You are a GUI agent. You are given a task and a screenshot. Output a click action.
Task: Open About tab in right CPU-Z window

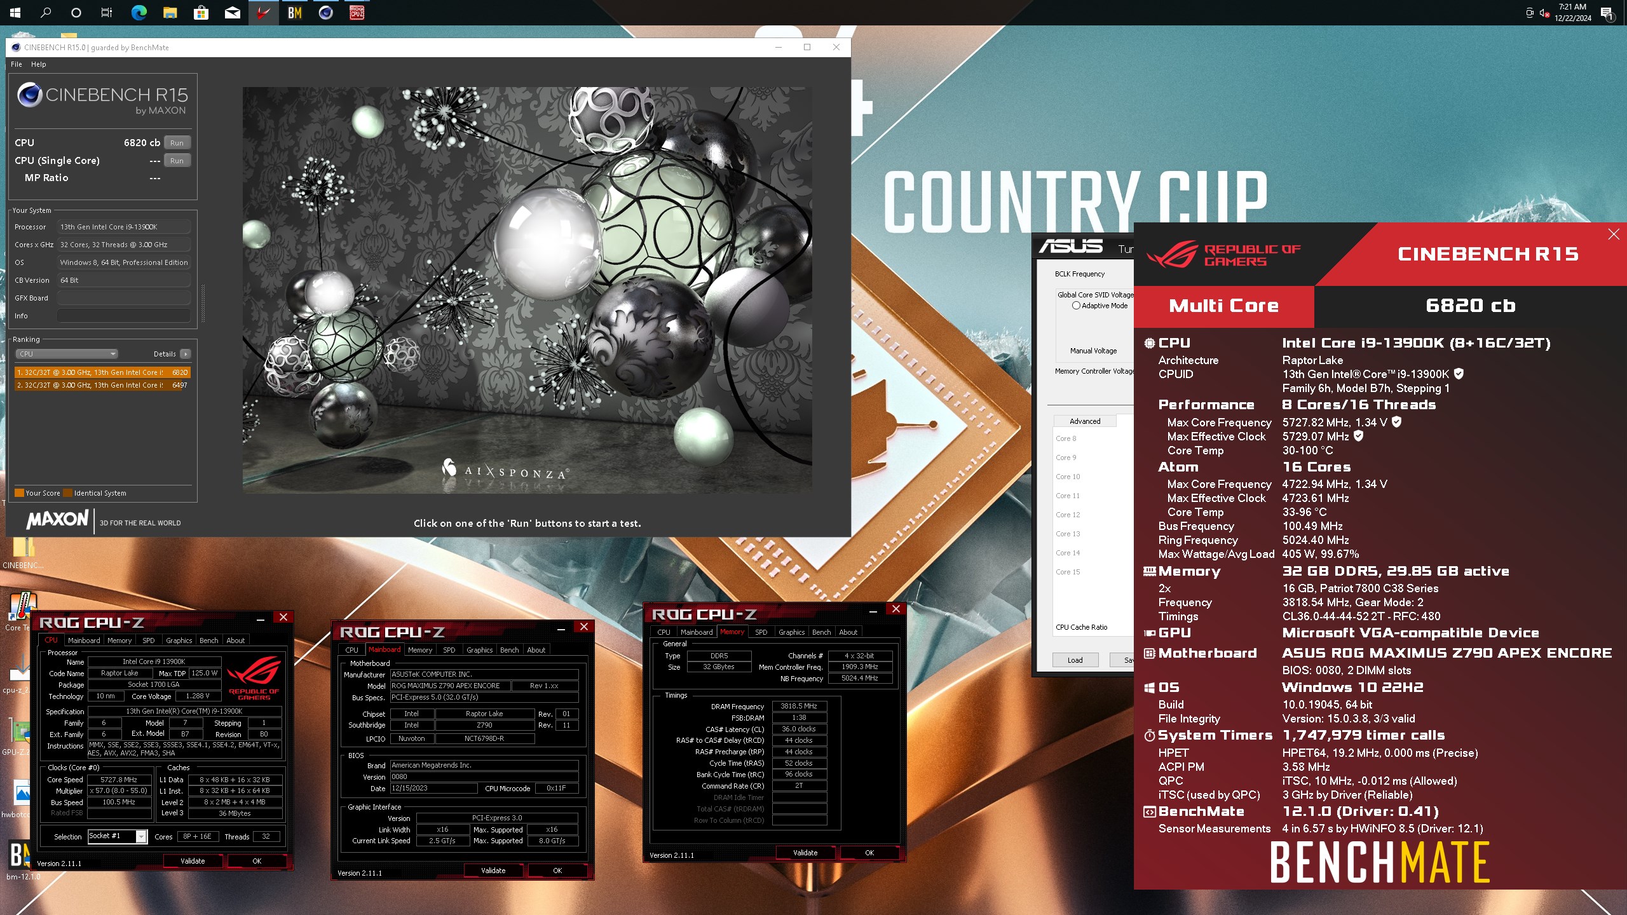[x=848, y=632]
